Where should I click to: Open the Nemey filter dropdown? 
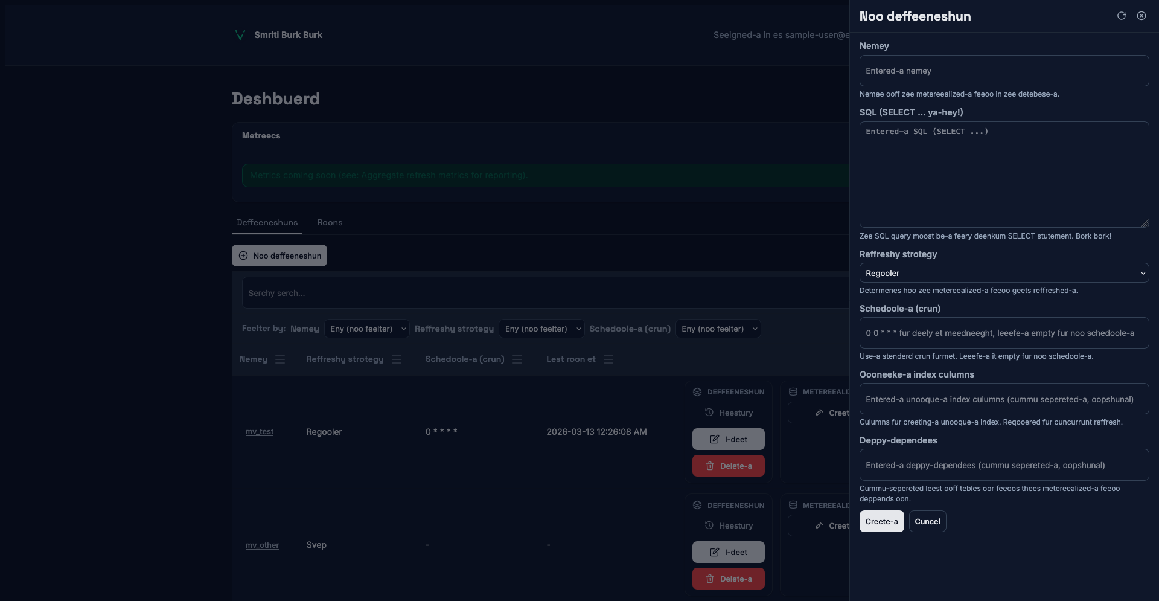(x=366, y=329)
